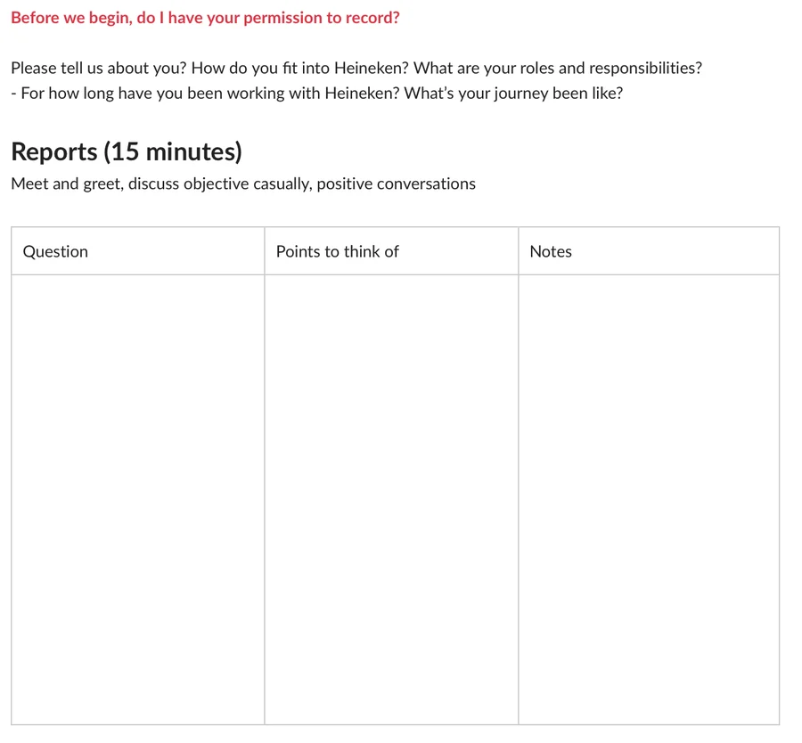
Task: Select the 'Notes' column header cell
Action: 649,251
